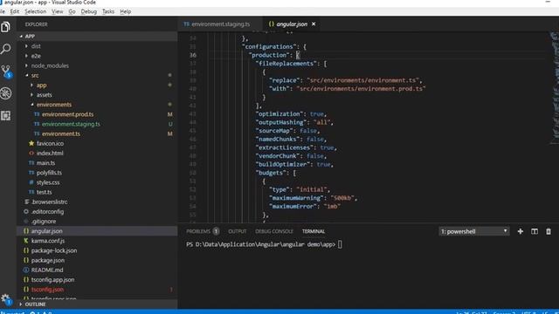Click the index.html file icon
The height and width of the screenshot is (314, 559).
coord(31,154)
